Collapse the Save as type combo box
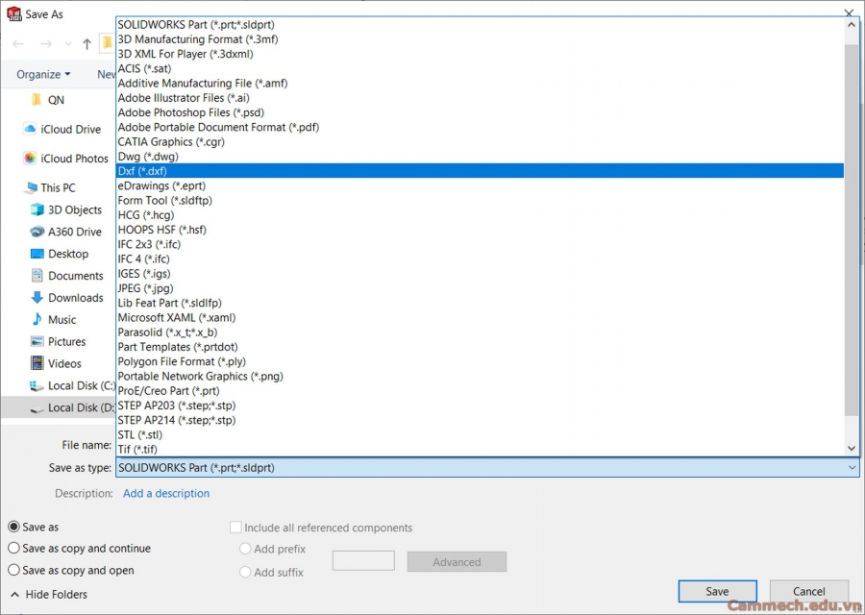Viewport: 865px width, 615px height. click(x=852, y=468)
